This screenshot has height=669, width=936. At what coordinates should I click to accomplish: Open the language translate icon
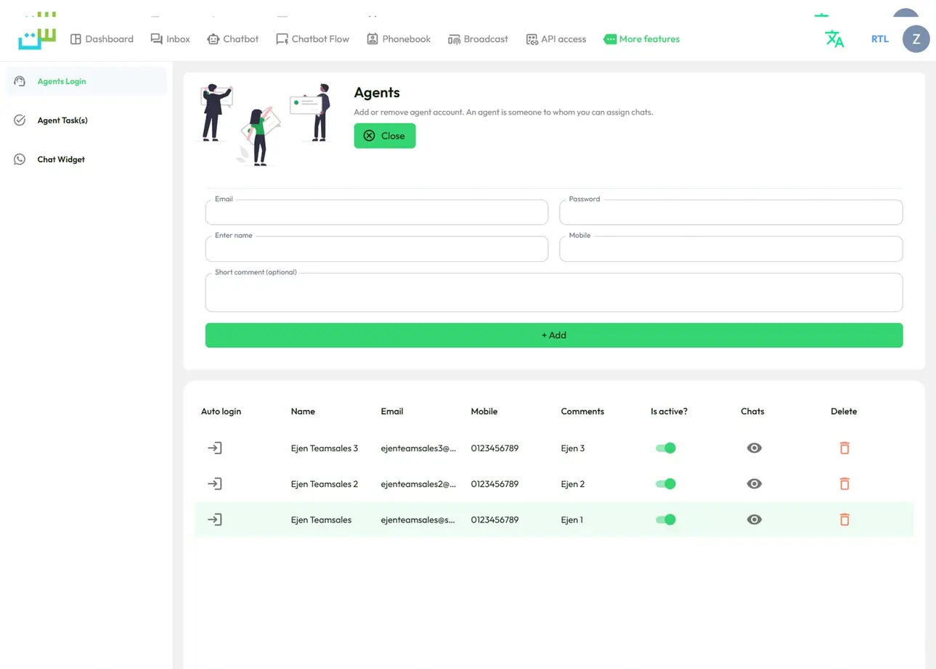[x=834, y=39]
